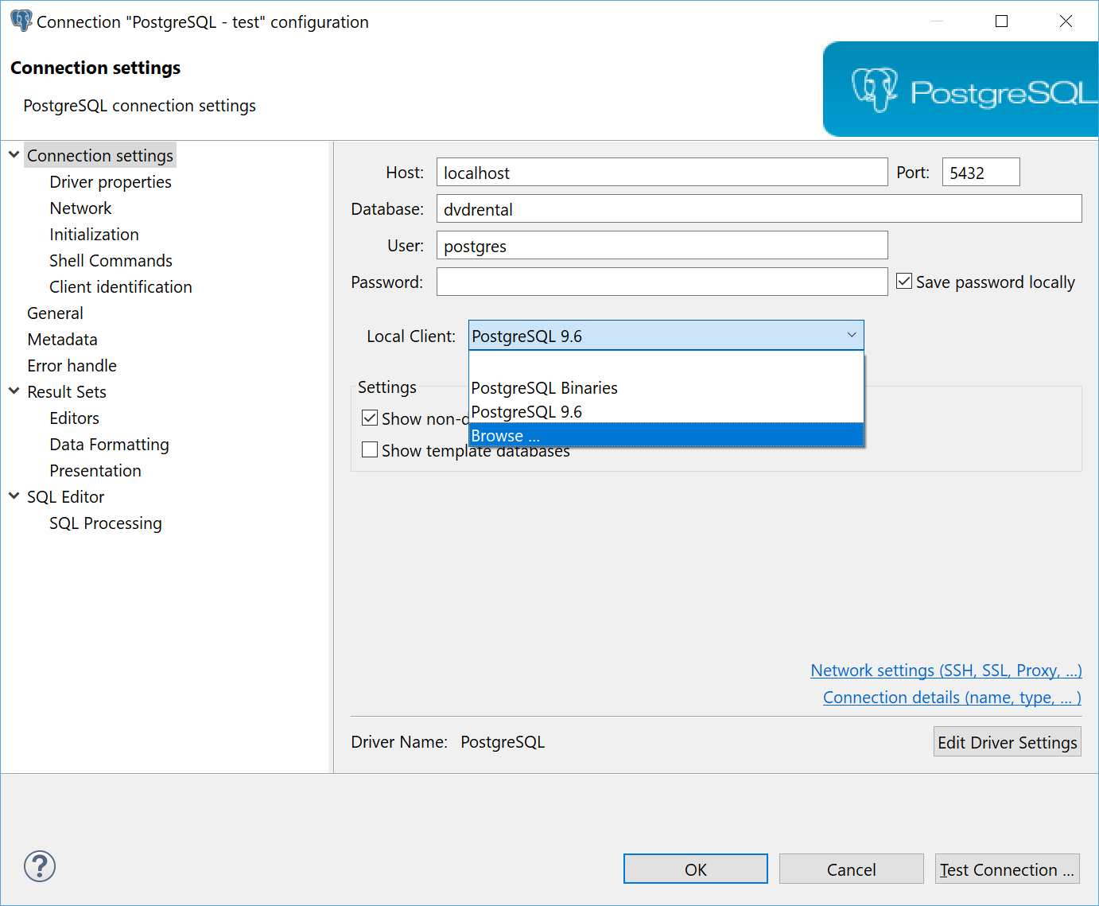Open the SQL Processing page
Image resolution: width=1099 pixels, height=906 pixels.
106,523
